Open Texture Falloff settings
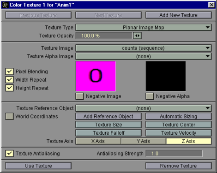 click(x=108, y=133)
